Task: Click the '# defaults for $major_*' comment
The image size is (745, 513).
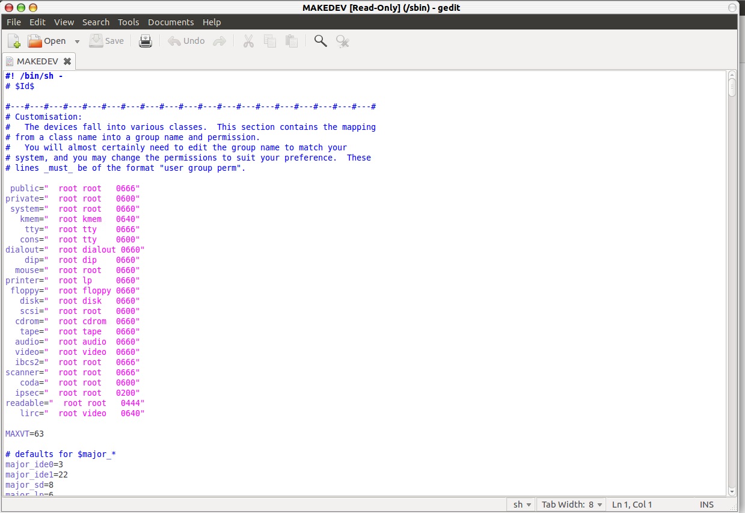Action: coord(61,454)
